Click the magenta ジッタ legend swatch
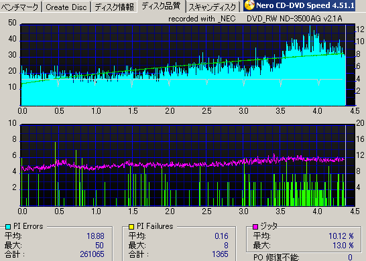 point(255,226)
